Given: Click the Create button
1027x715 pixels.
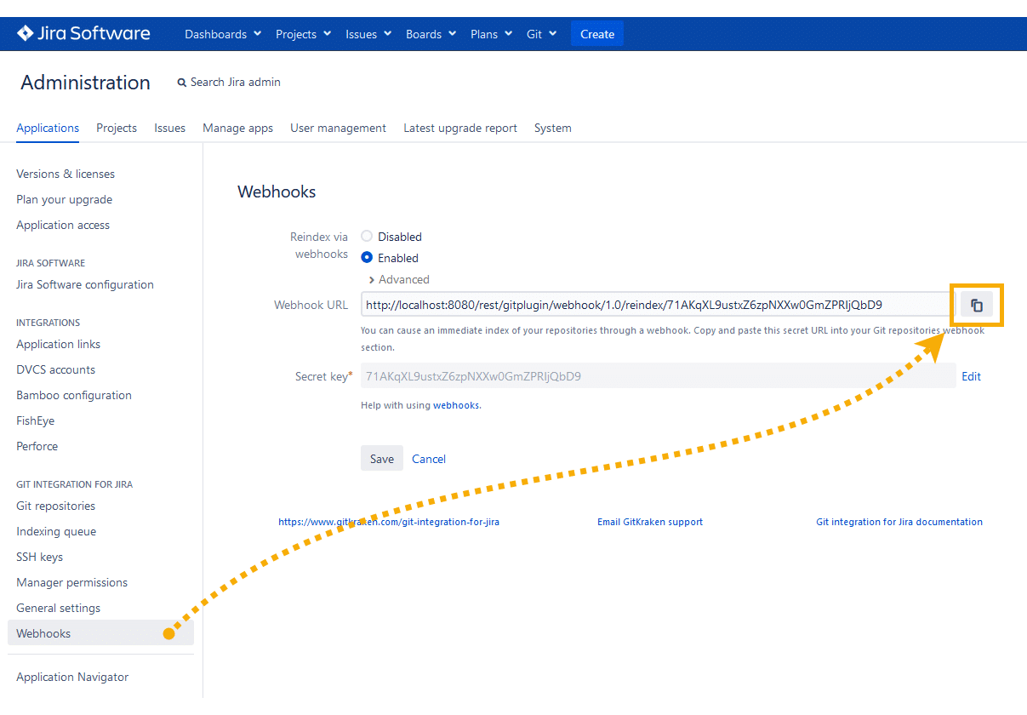Looking at the screenshot, I should 597,34.
